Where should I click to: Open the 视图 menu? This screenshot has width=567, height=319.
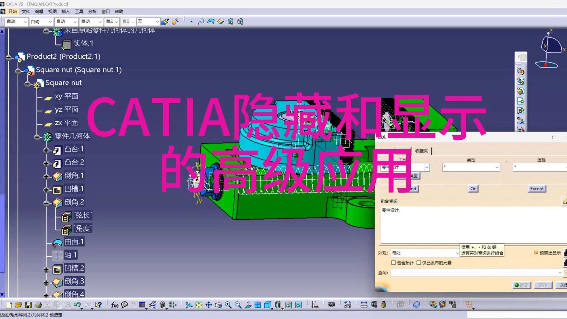tap(53, 12)
